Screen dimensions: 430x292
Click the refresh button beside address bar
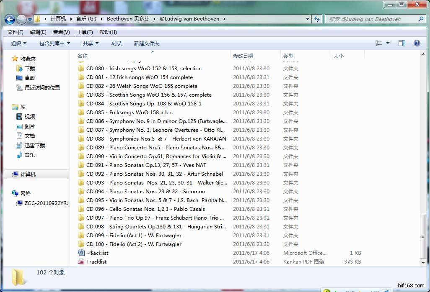coord(317,19)
